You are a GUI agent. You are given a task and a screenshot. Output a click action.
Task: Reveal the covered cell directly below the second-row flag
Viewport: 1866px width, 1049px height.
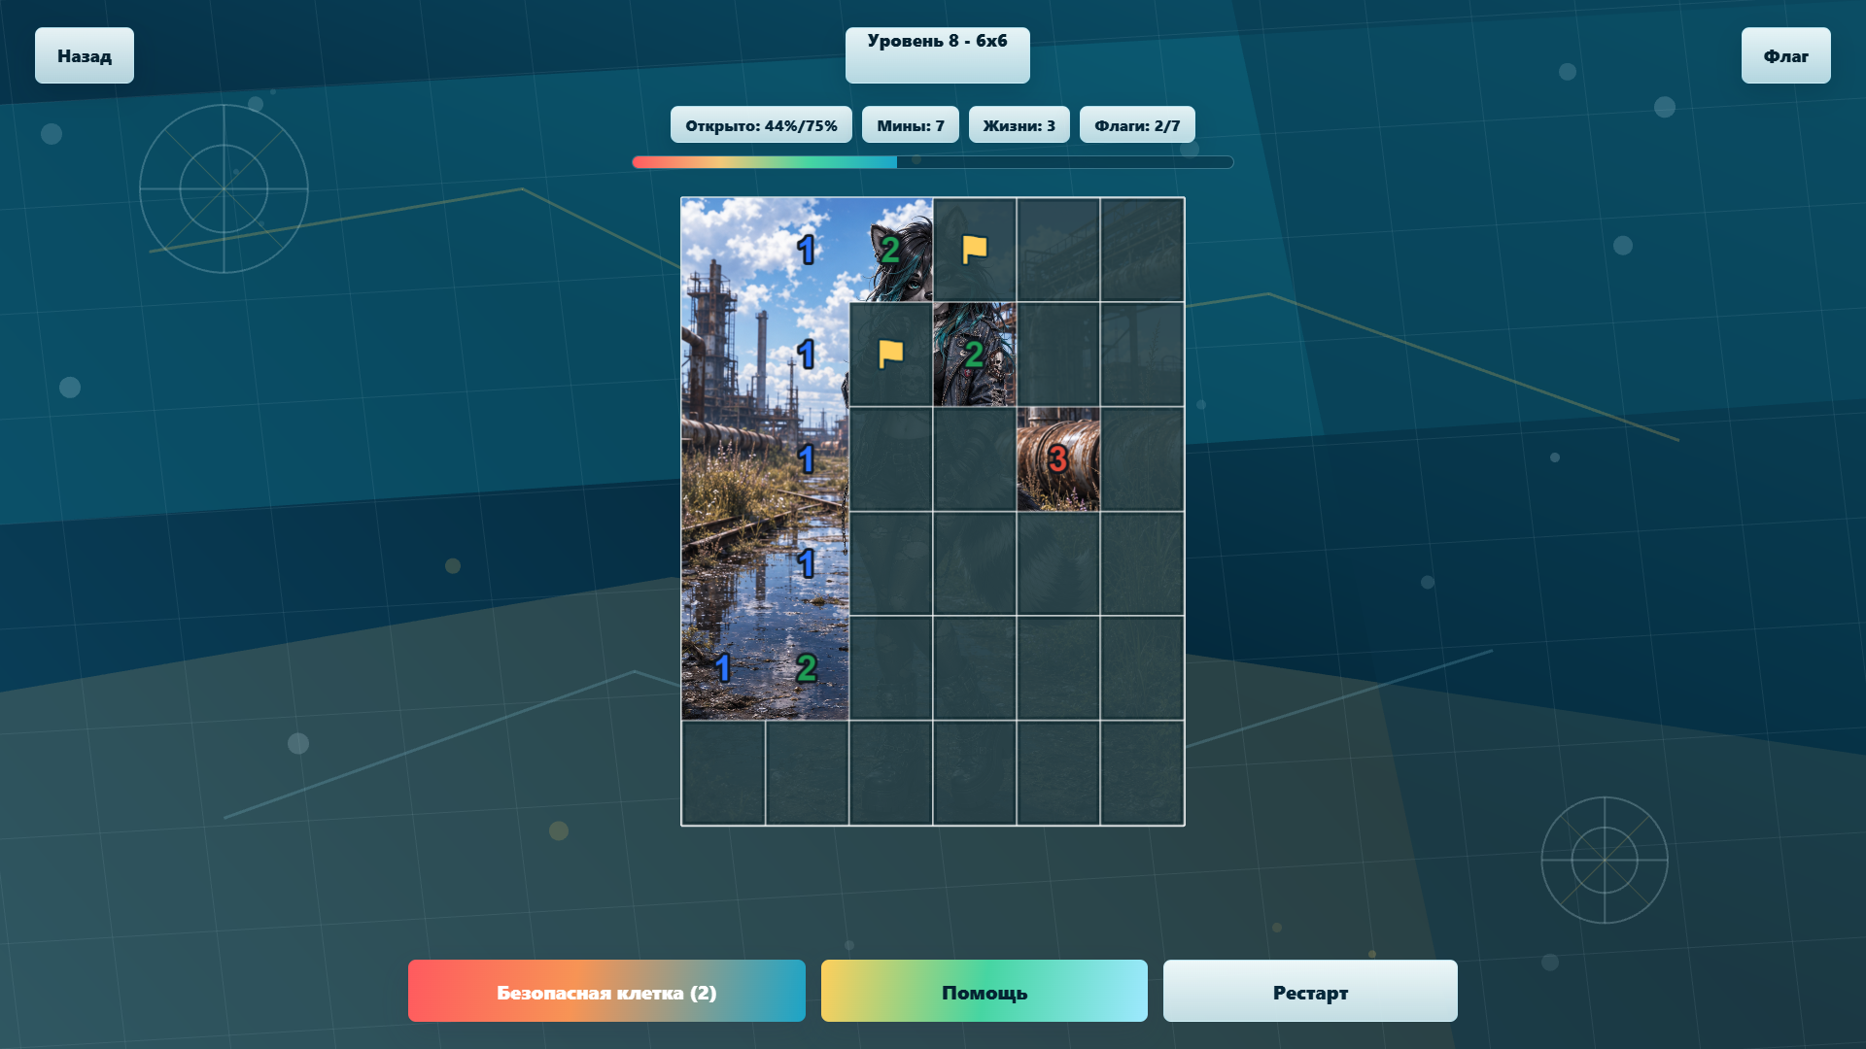click(891, 459)
